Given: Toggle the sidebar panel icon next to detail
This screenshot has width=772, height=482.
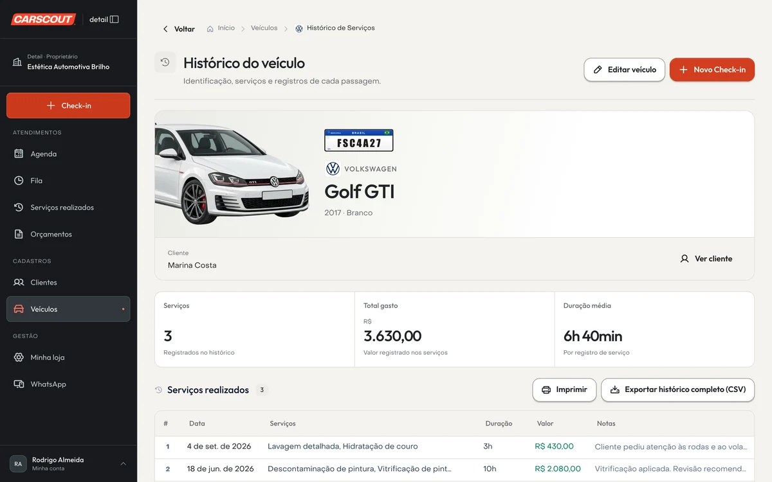Looking at the screenshot, I should (115, 19).
